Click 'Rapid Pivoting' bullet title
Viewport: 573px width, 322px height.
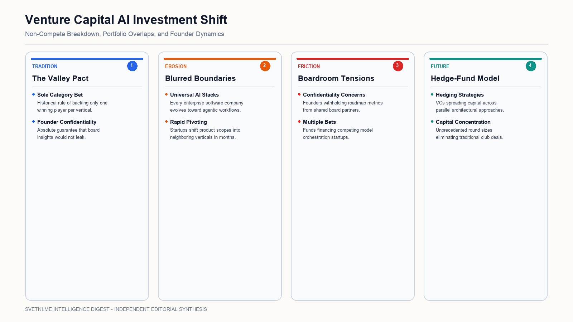click(x=188, y=122)
